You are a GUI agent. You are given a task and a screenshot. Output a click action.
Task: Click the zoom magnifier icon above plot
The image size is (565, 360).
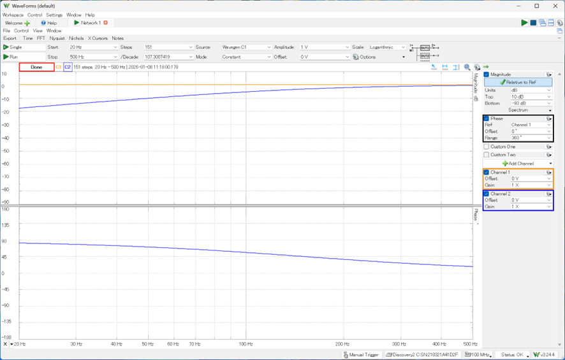pos(467,67)
